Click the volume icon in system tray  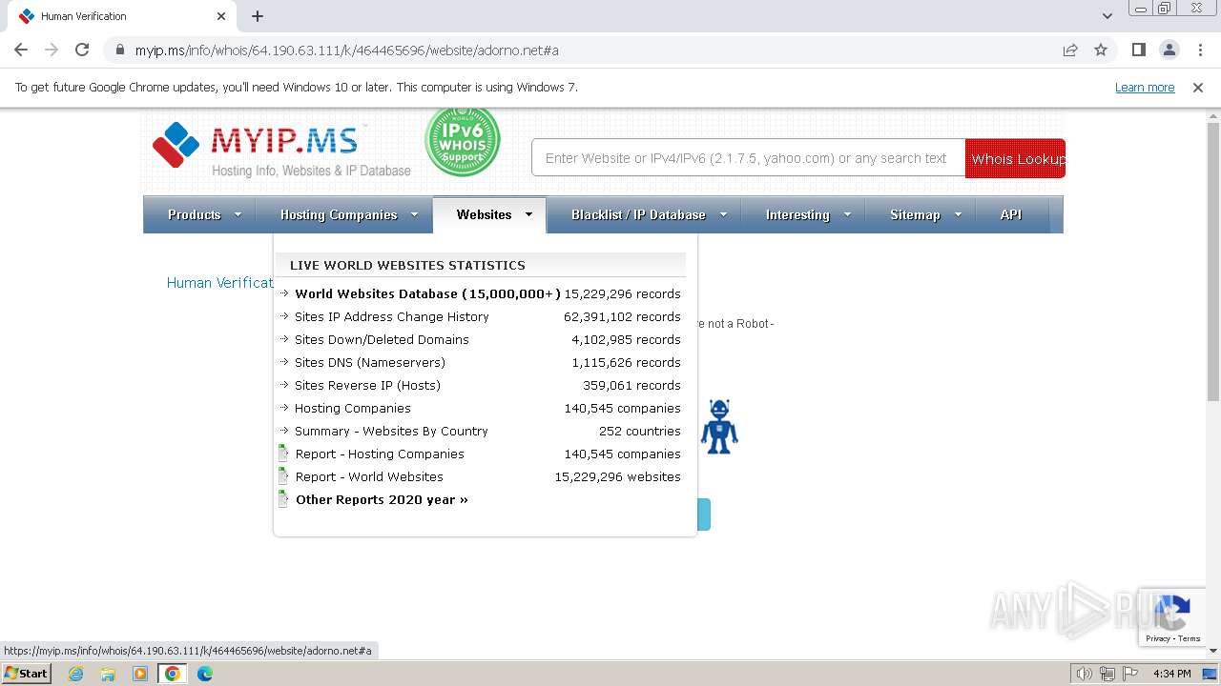tap(1085, 674)
